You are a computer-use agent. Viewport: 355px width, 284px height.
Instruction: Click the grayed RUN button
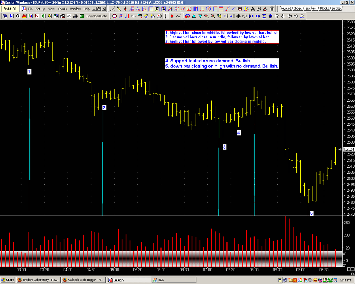pyautogui.click(x=133, y=16)
